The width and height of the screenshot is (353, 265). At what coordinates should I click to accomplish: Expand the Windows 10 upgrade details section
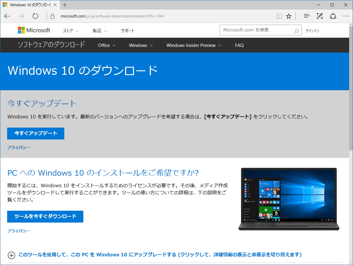click(x=11, y=255)
